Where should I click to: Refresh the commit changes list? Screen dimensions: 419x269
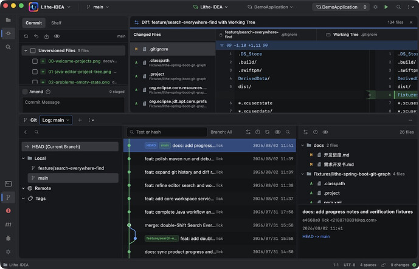click(x=26, y=36)
